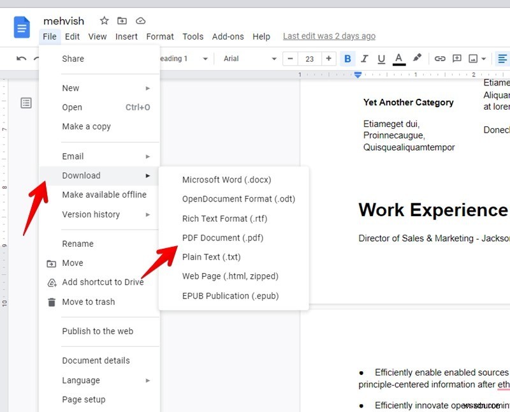
Task: Open the Add-ons menu
Action: [x=228, y=36]
